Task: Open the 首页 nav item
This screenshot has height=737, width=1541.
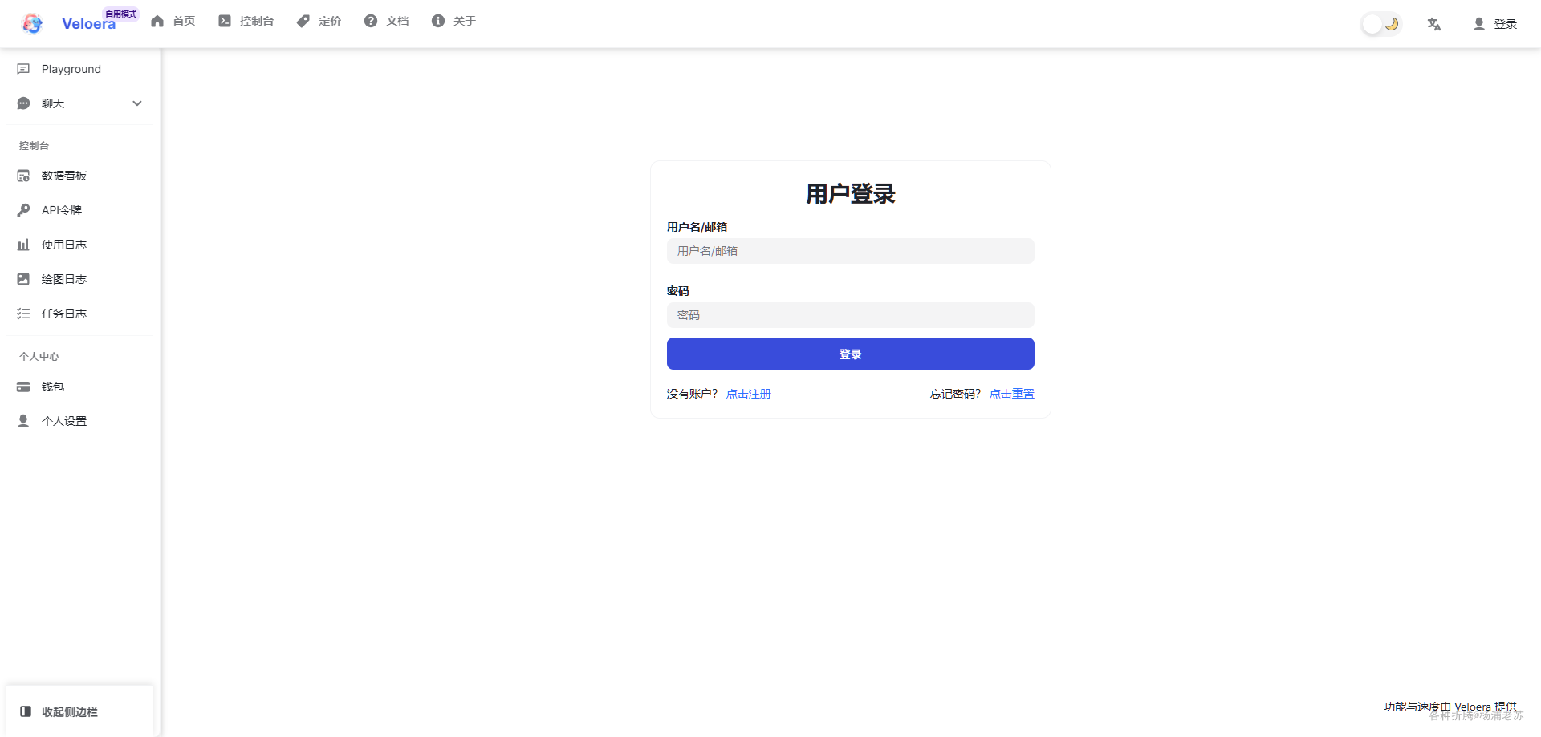Action: (x=173, y=21)
